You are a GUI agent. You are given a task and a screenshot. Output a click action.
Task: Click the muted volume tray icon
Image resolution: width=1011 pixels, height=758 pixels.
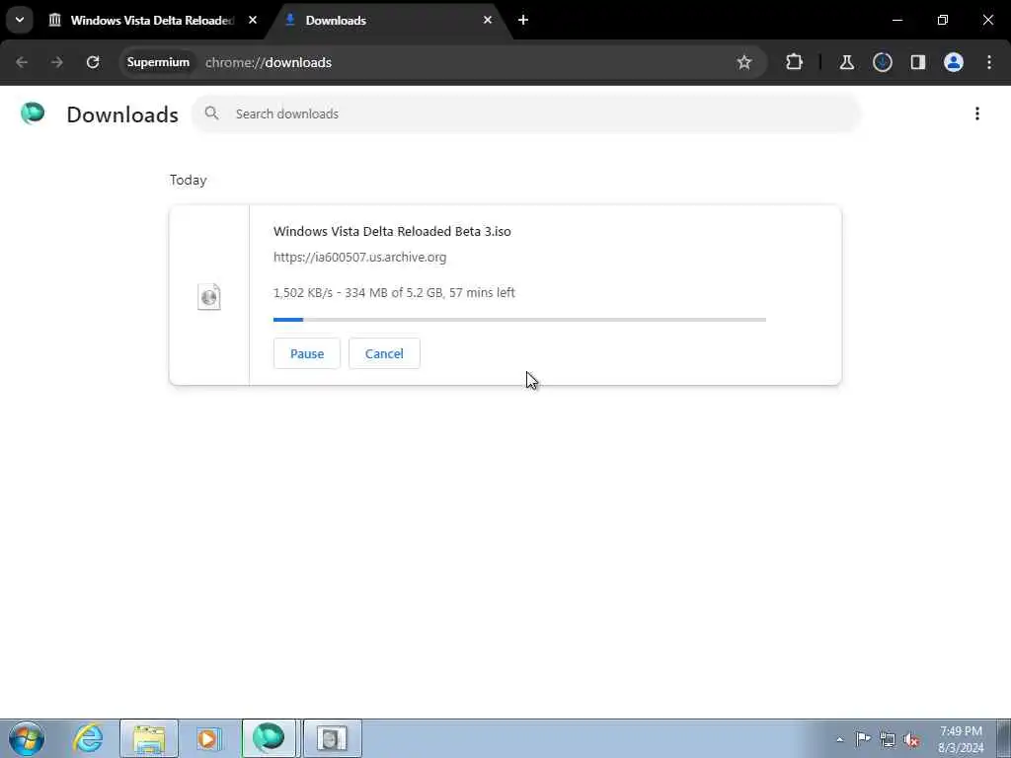pos(911,739)
